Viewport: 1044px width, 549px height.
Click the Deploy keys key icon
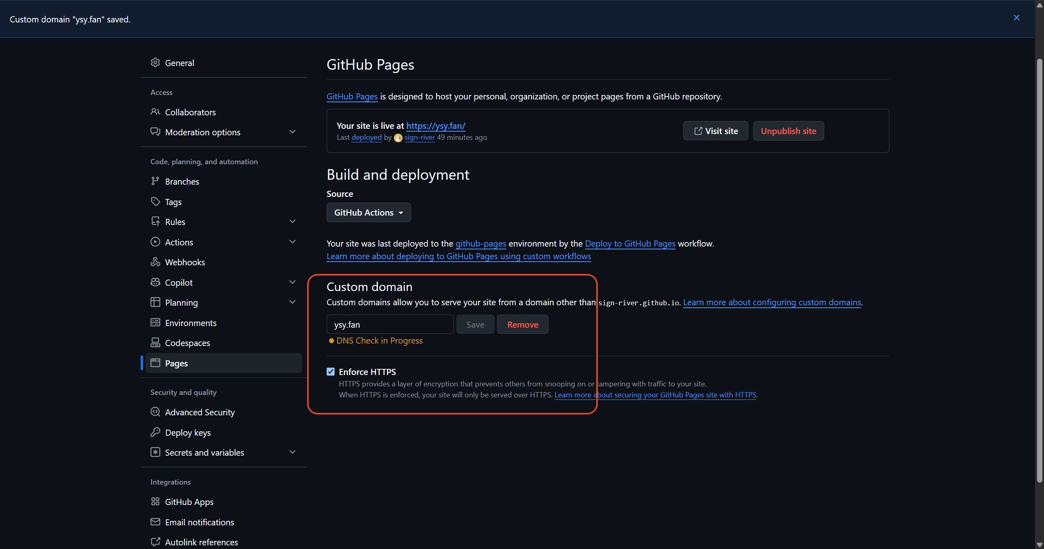pos(155,432)
